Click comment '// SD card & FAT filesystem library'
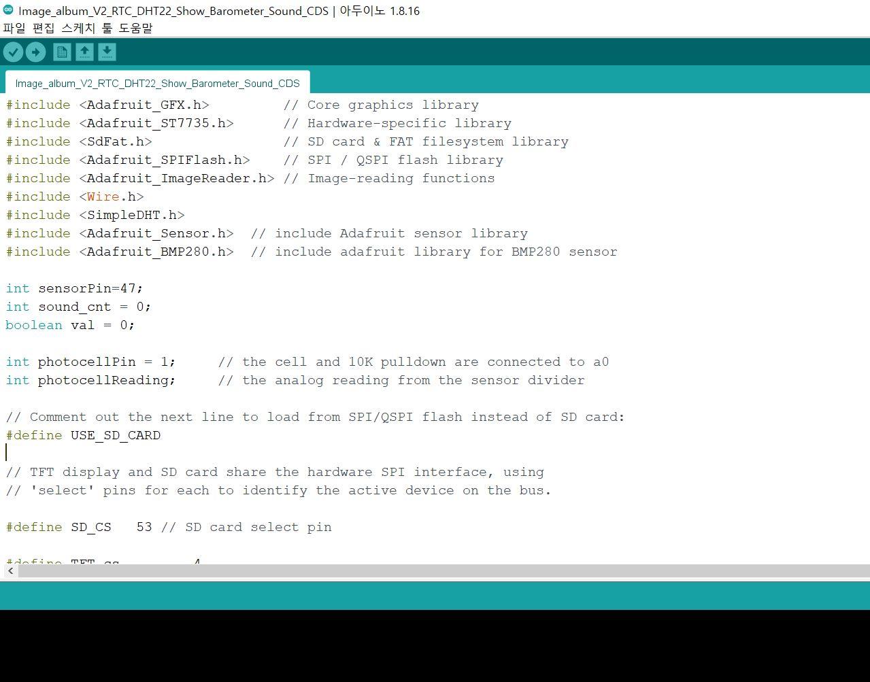Image resolution: width=870 pixels, height=682 pixels. (x=426, y=141)
